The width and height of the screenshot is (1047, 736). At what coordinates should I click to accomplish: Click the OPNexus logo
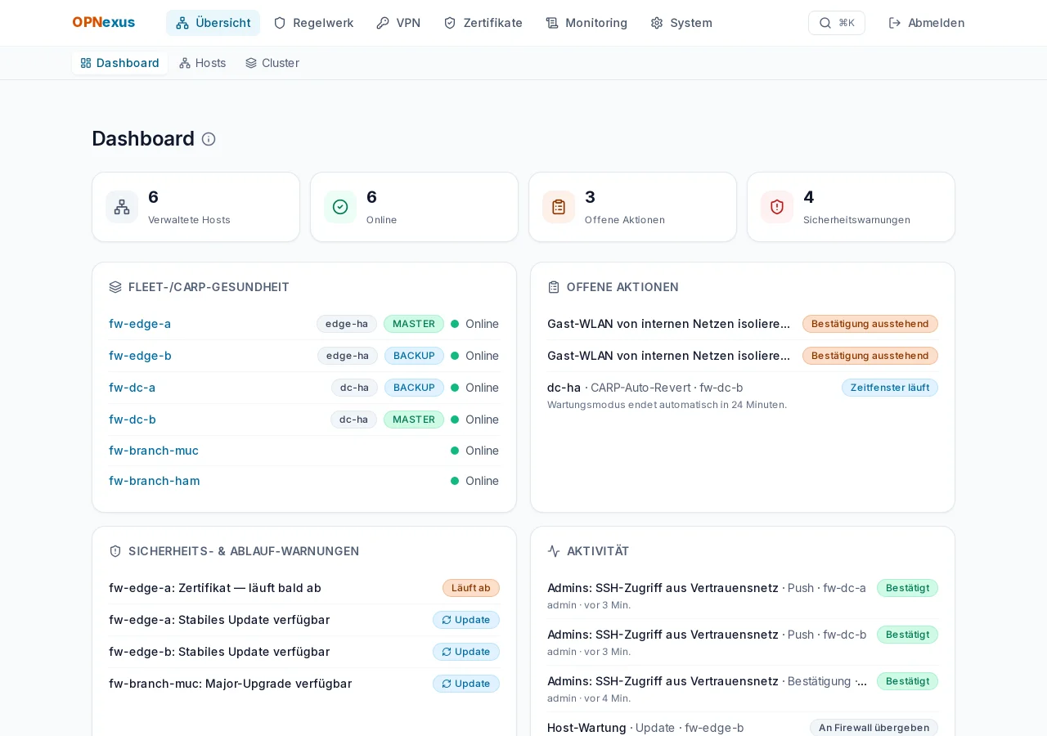tap(103, 23)
